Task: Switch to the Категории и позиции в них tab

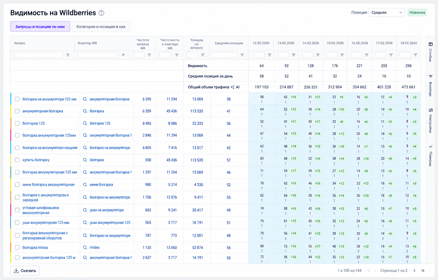Action: click(101, 27)
